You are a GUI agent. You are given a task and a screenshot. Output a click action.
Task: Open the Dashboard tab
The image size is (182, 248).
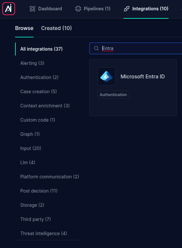(46, 9)
